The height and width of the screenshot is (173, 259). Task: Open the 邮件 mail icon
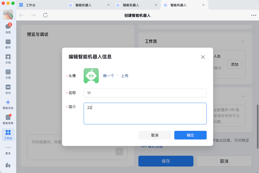click(8, 42)
